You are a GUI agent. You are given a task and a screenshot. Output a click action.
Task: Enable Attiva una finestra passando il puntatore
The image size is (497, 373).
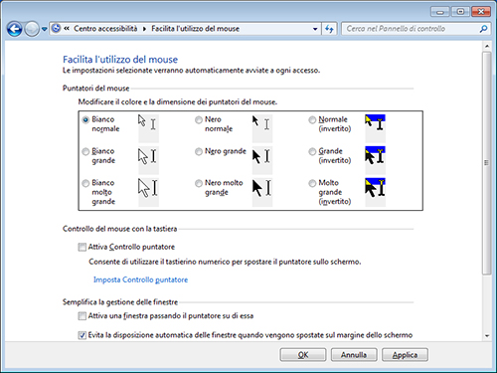pyautogui.click(x=82, y=316)
